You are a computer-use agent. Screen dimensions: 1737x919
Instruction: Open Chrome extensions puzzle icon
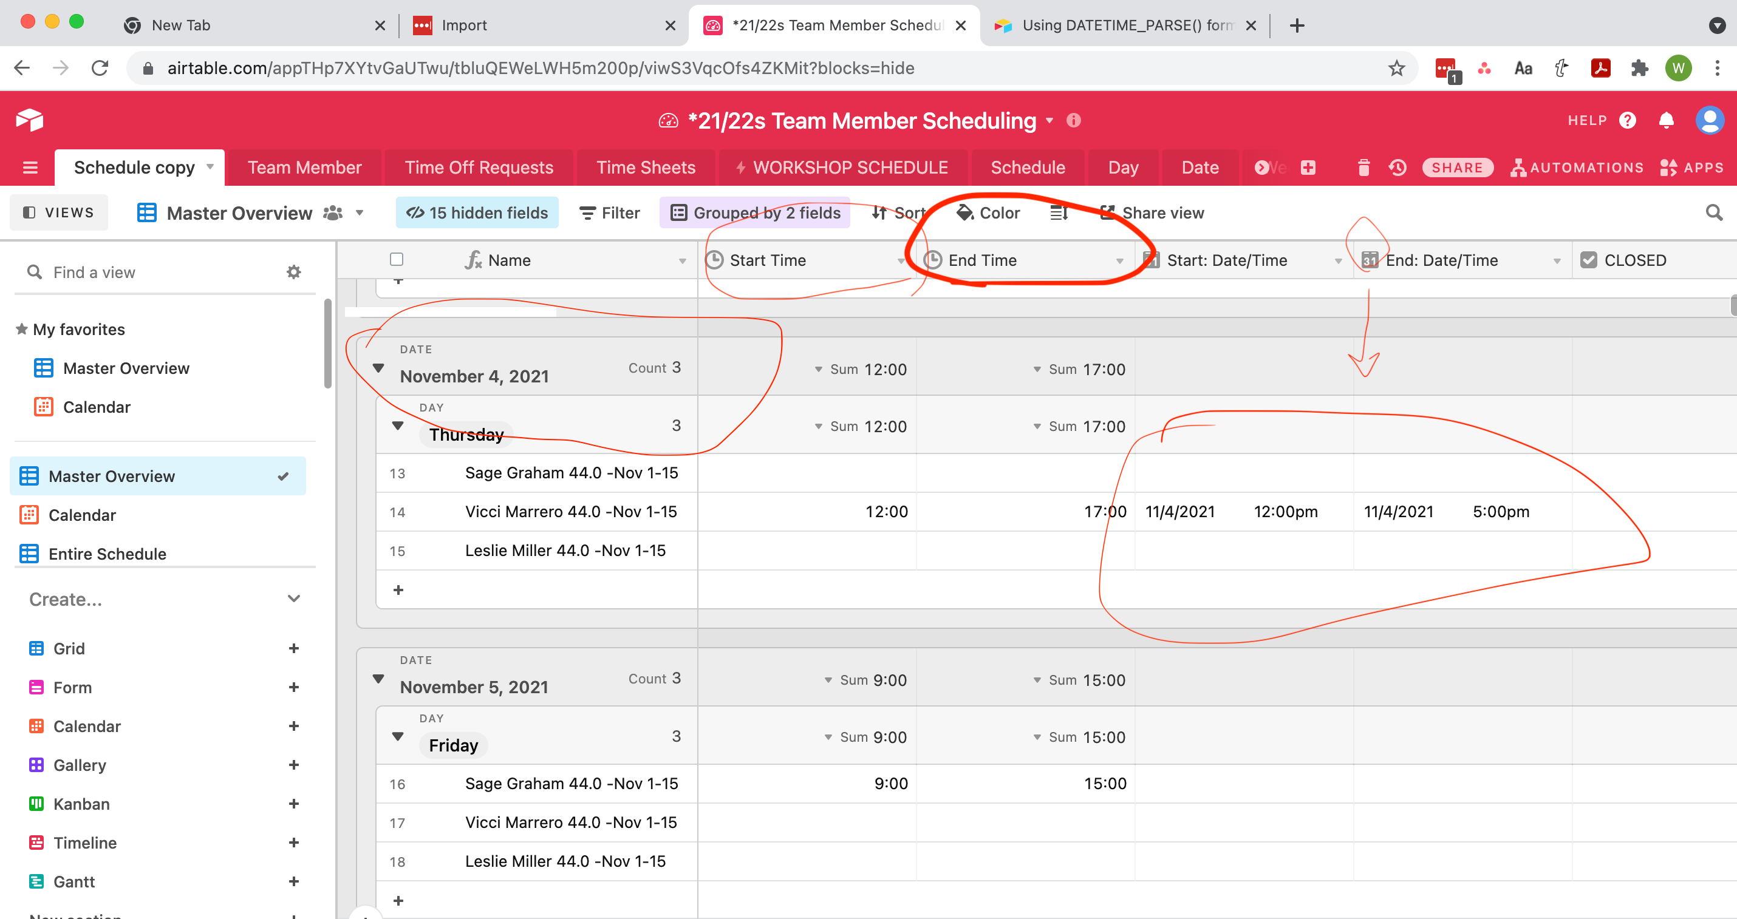tap(1639, 68)
